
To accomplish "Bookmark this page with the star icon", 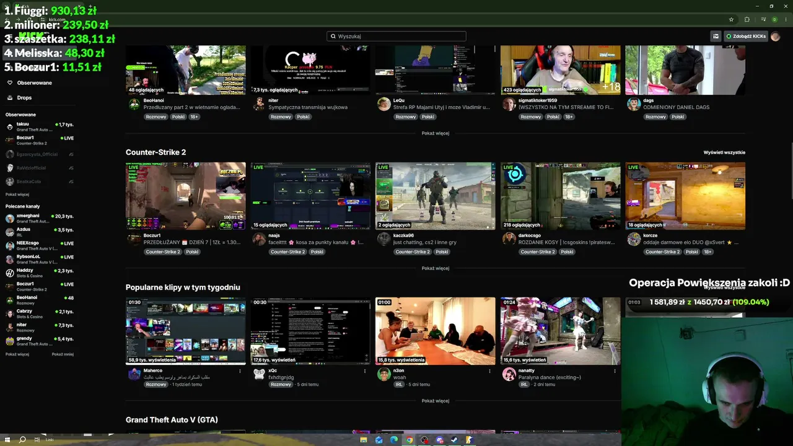I will click(x=731, y=19).
